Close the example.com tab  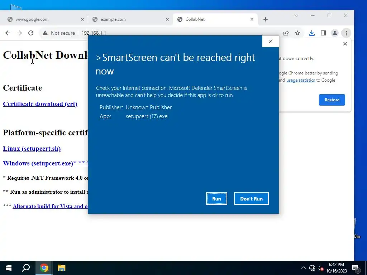coord(167,19)
